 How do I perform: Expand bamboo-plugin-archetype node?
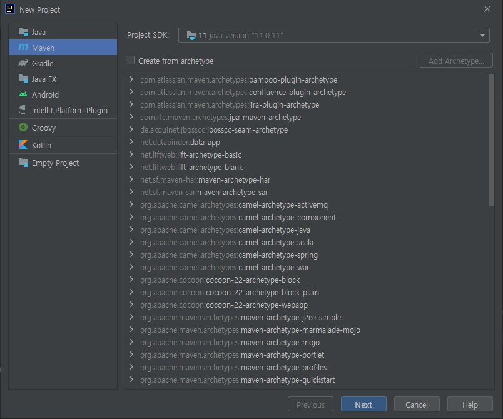(x=131, y=79)
